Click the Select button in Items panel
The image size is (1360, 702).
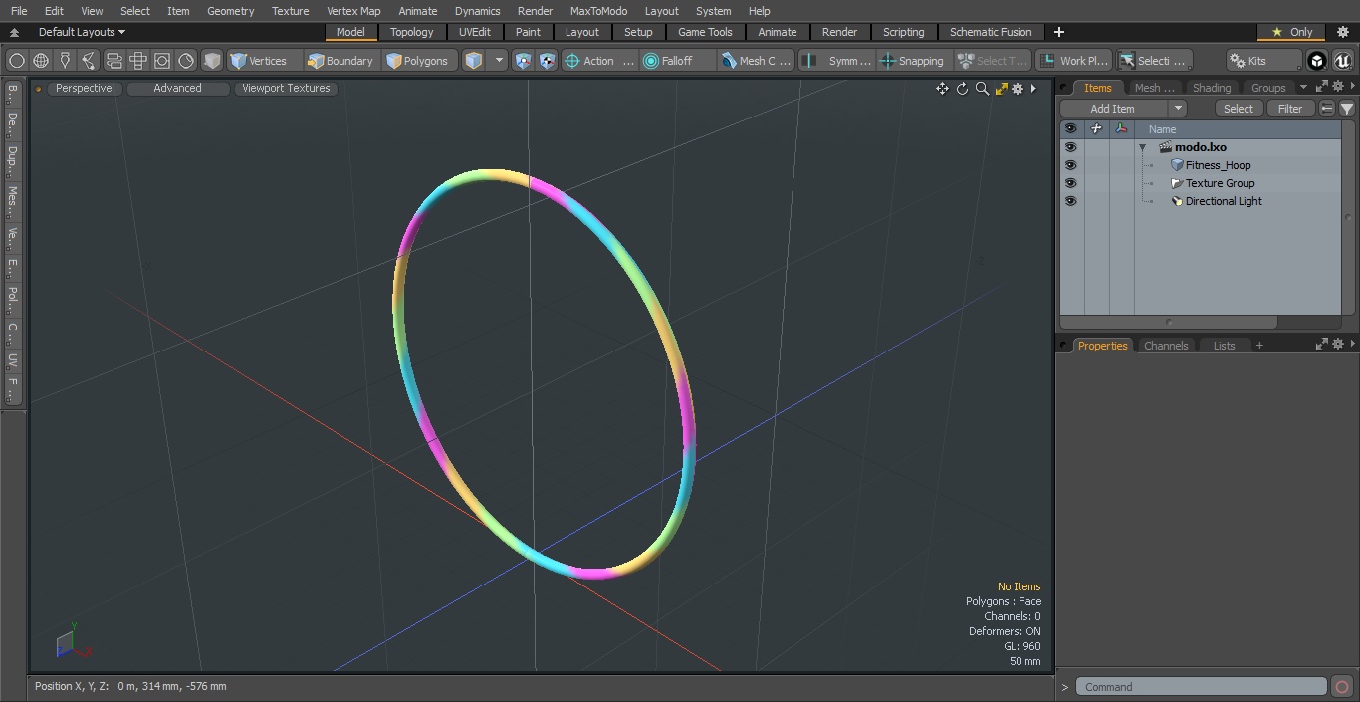coord(1239,108)
